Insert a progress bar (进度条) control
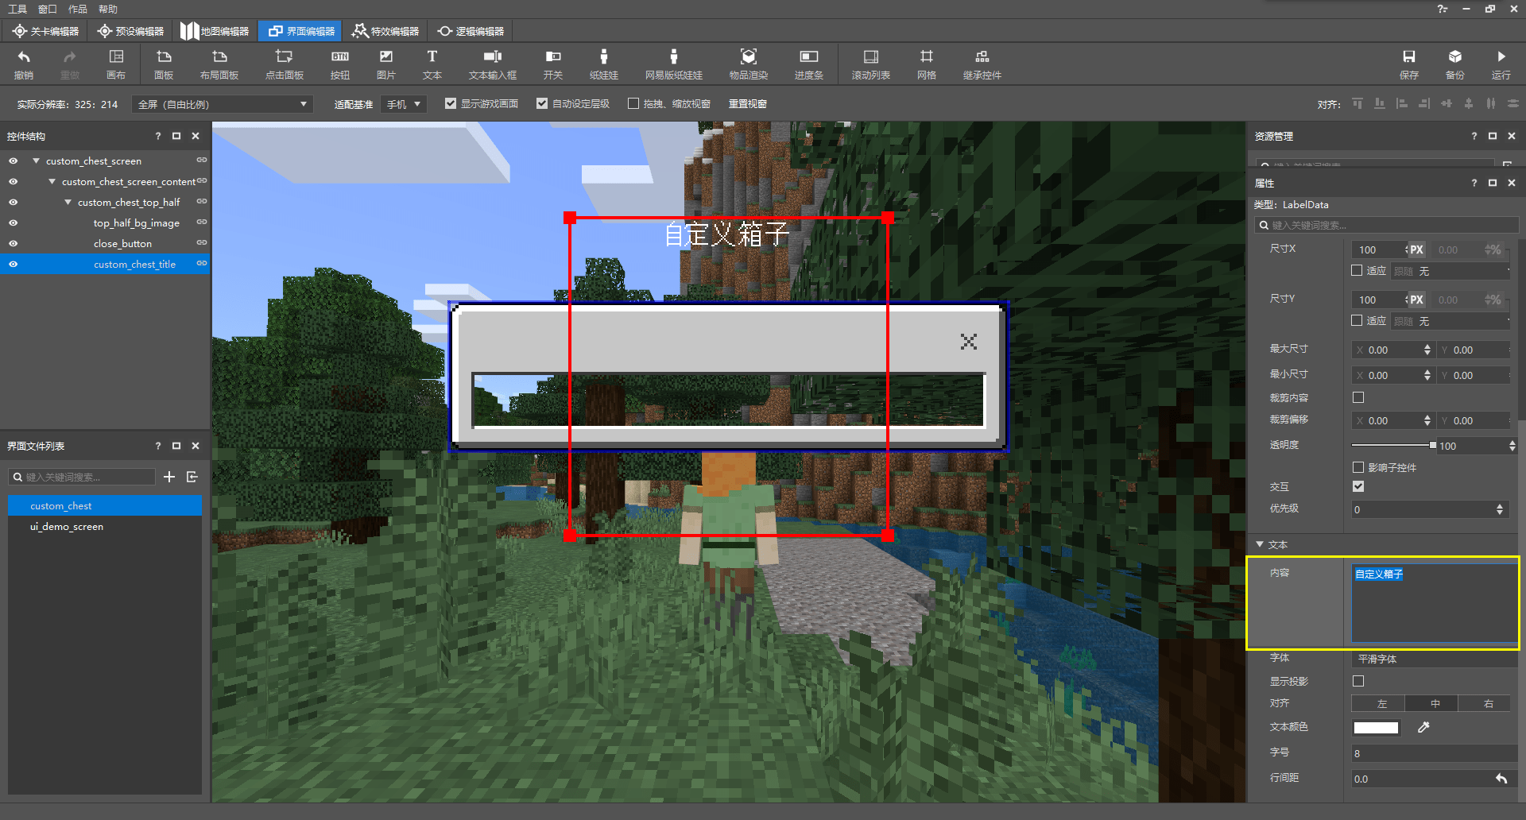This screenshot has height=820, width=1526. point(809,64)
